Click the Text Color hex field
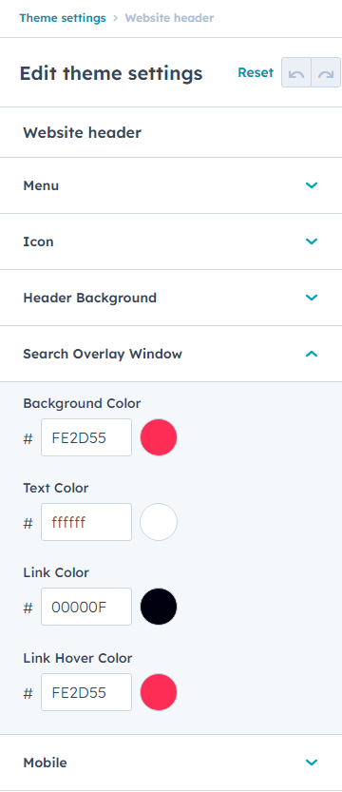Screen dimensions: 342x792 [86, 522]
